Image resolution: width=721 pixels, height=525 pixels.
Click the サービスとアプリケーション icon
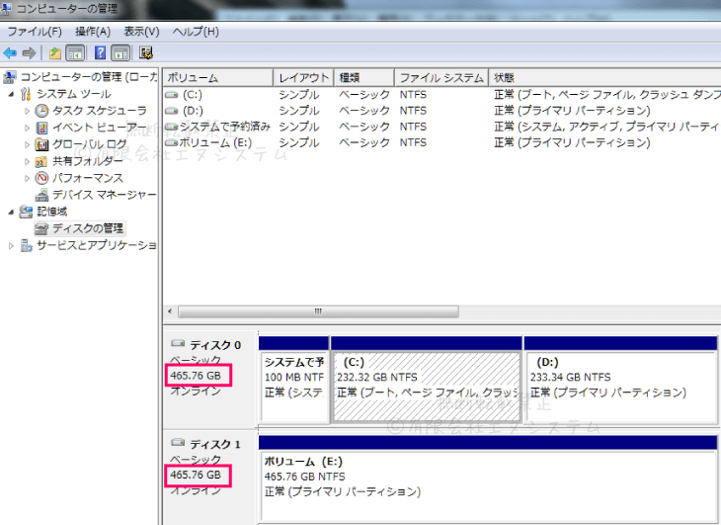pos(27,245)
